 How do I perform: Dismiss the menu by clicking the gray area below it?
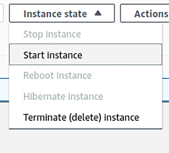tap(84, 141)
